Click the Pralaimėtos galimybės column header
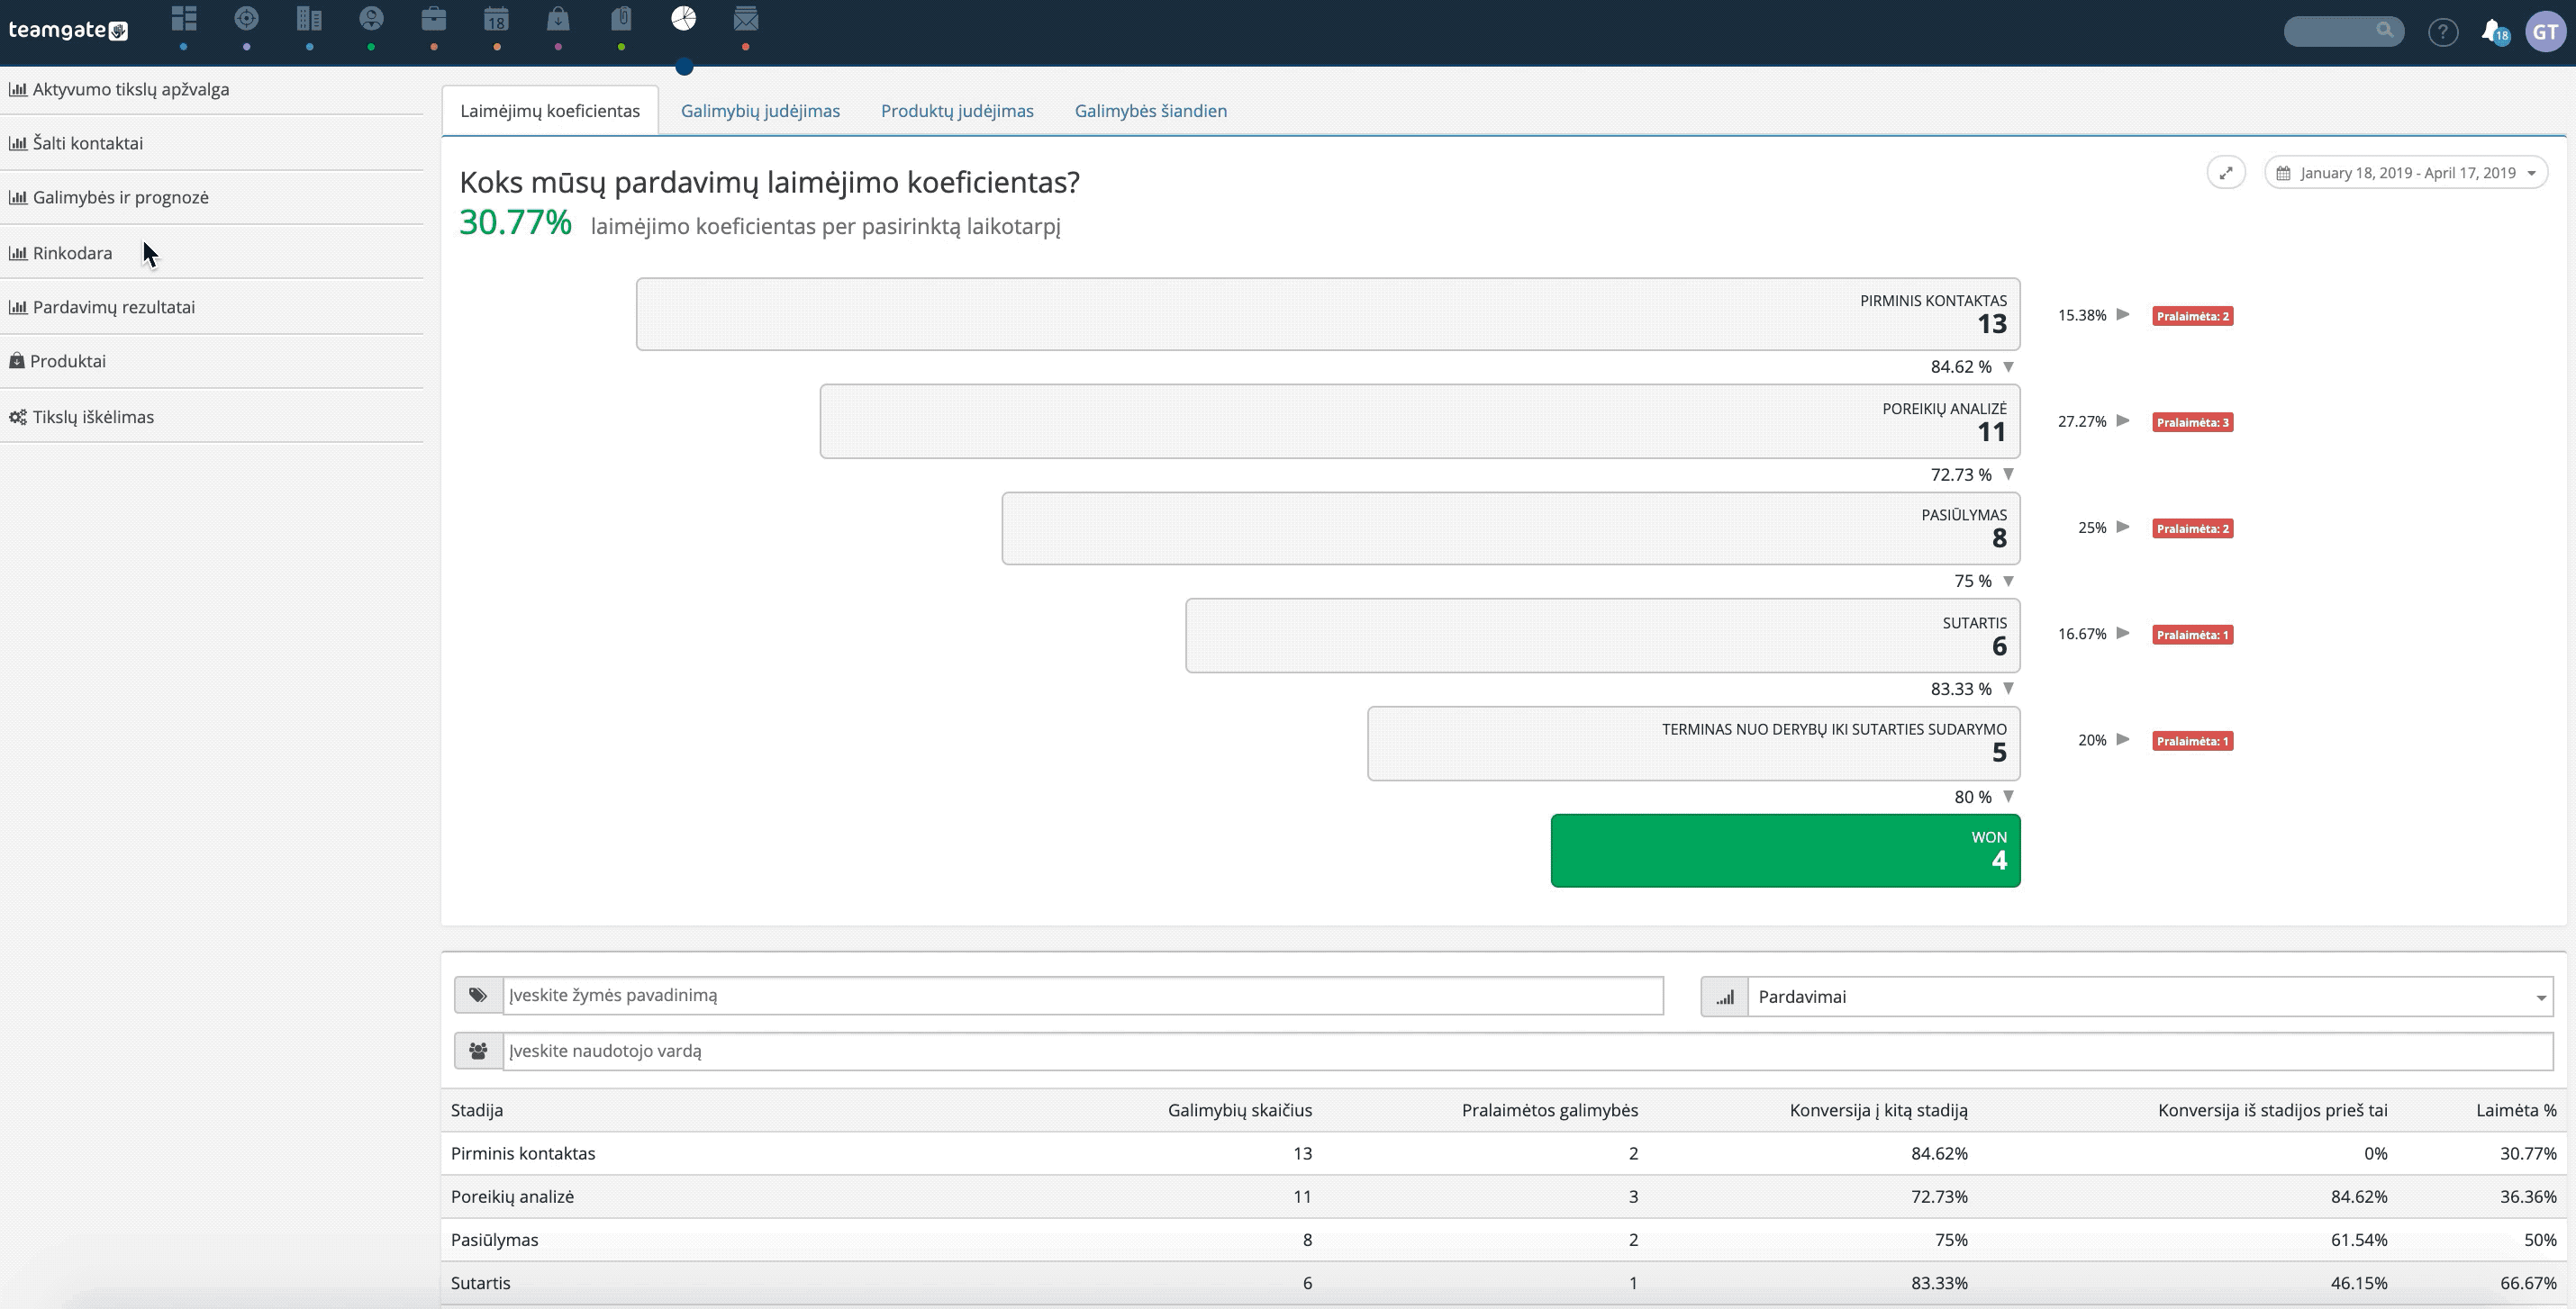Image resolution: width=2576 pixels, height=1309 pixels. click(1550, 1110)
